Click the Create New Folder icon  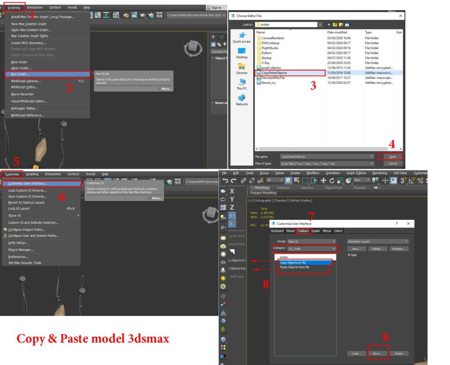[x=341, y=25]
